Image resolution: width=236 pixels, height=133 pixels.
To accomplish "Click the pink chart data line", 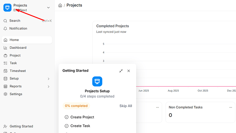I will (x=186, y=87).
